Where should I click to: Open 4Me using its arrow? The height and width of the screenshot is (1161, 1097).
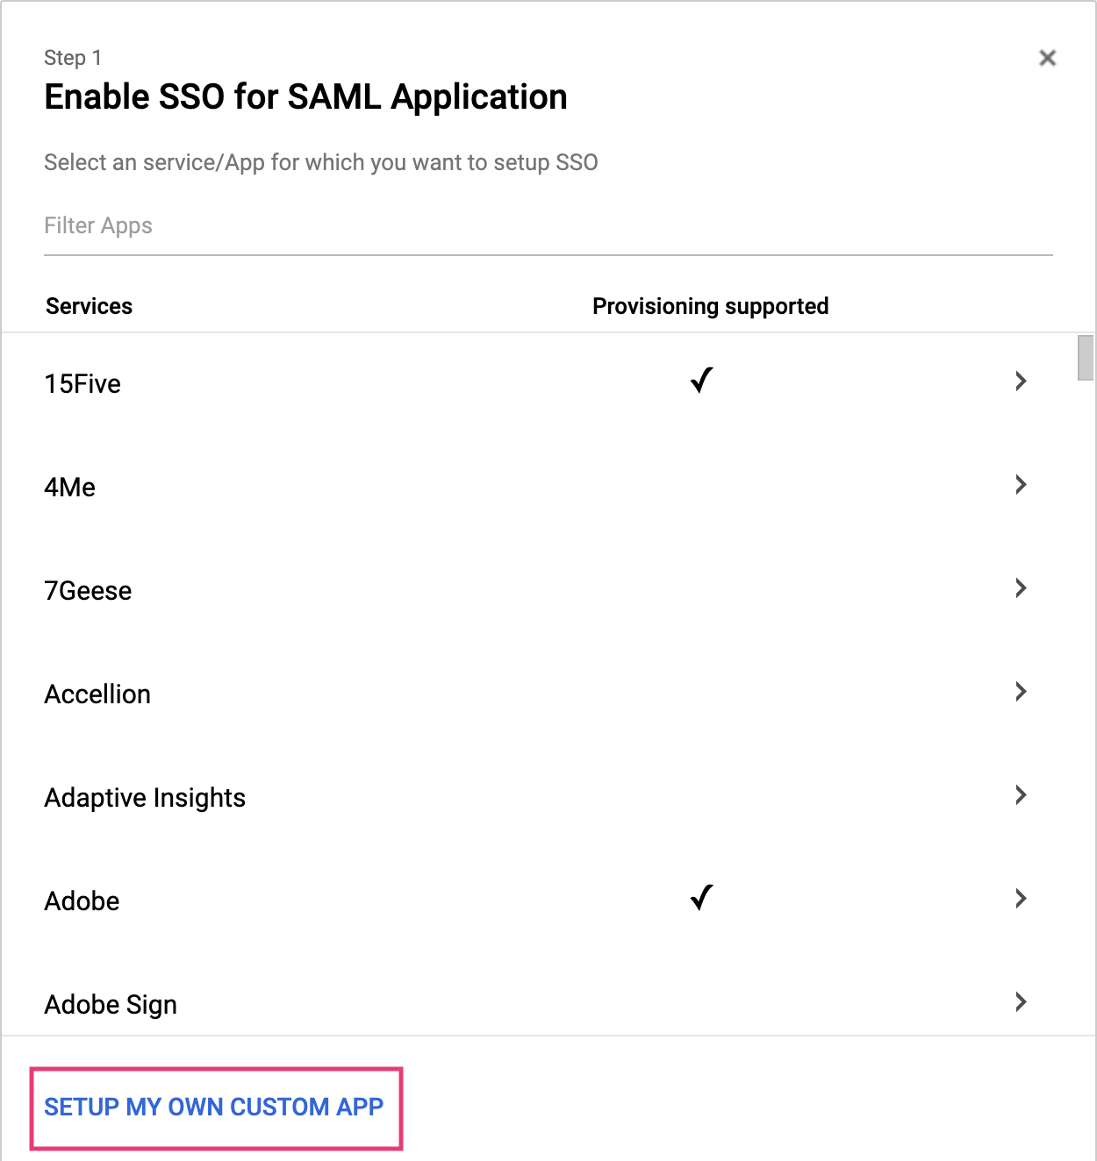pyautogui.click(x=1021, y=485)
